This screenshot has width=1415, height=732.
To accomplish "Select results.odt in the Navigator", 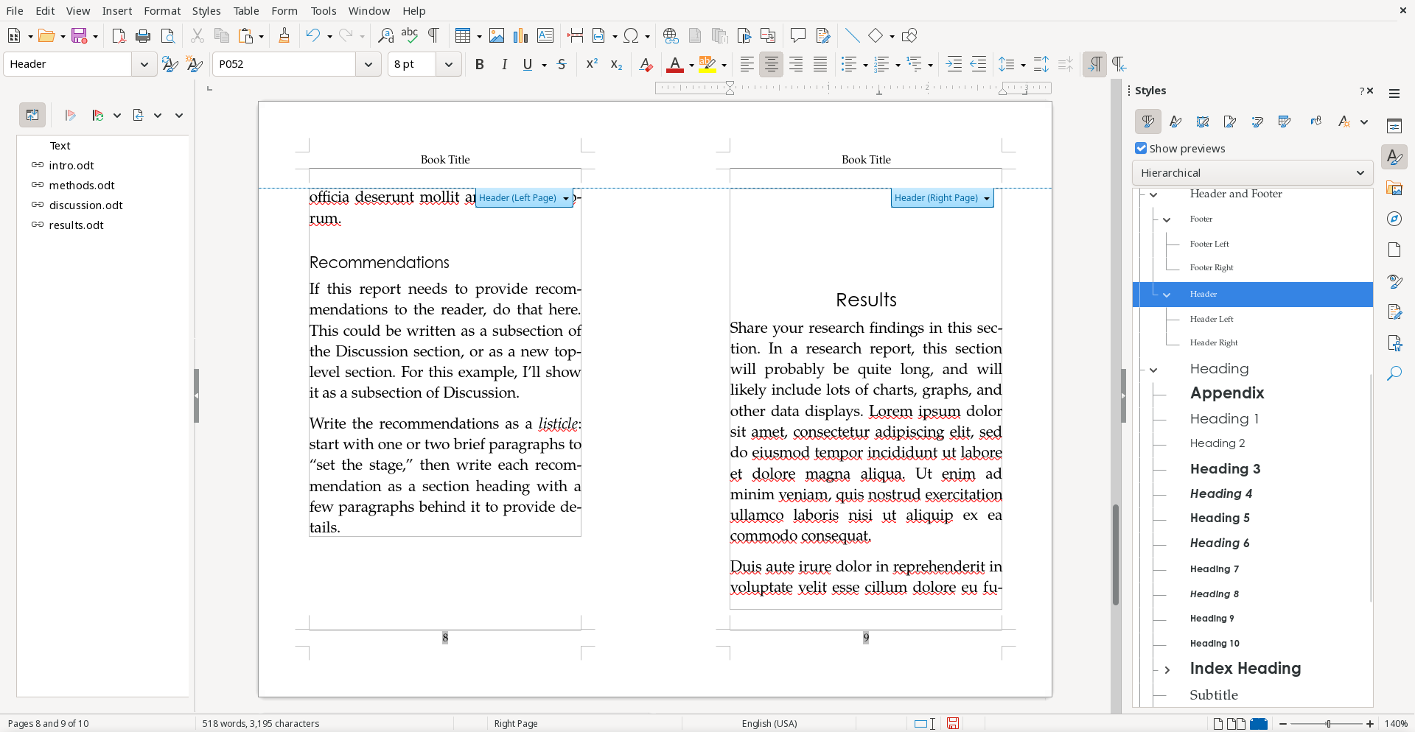I will click(x=76, y=225).
